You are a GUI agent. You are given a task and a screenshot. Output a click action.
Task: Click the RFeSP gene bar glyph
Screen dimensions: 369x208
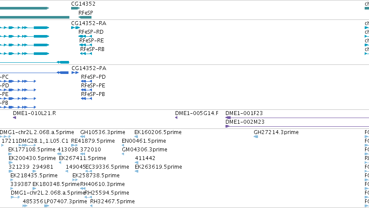[x=85, y=17]
